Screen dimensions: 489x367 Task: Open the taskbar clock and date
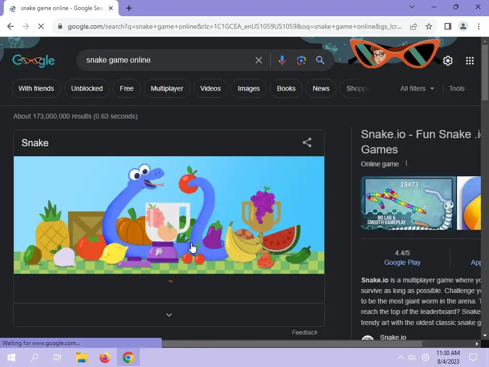[x=448, y=357]
